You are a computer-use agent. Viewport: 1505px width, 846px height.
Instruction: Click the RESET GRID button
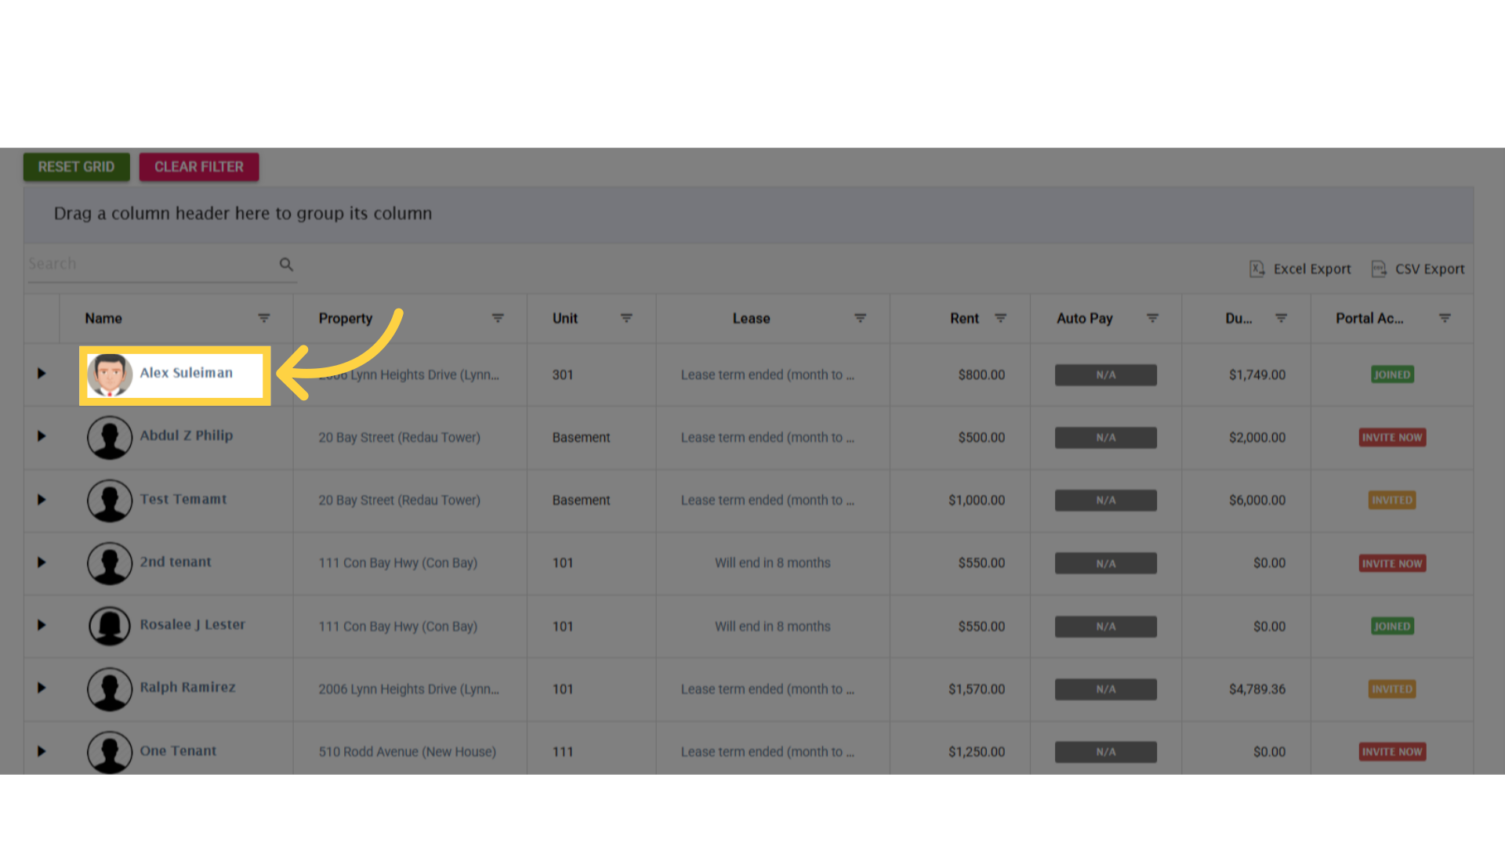pyautogui.click(x=76, y=167)
